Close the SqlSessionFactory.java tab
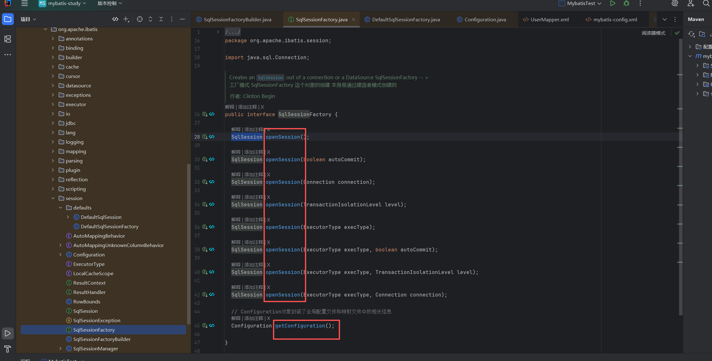 pos(353,19)
